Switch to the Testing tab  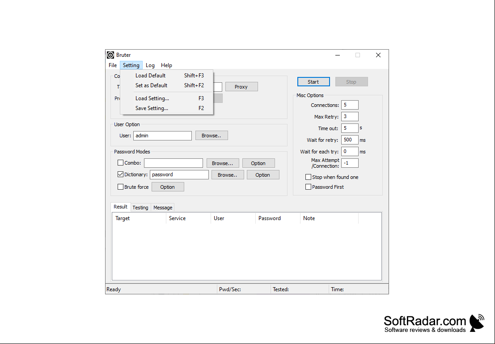140,208
